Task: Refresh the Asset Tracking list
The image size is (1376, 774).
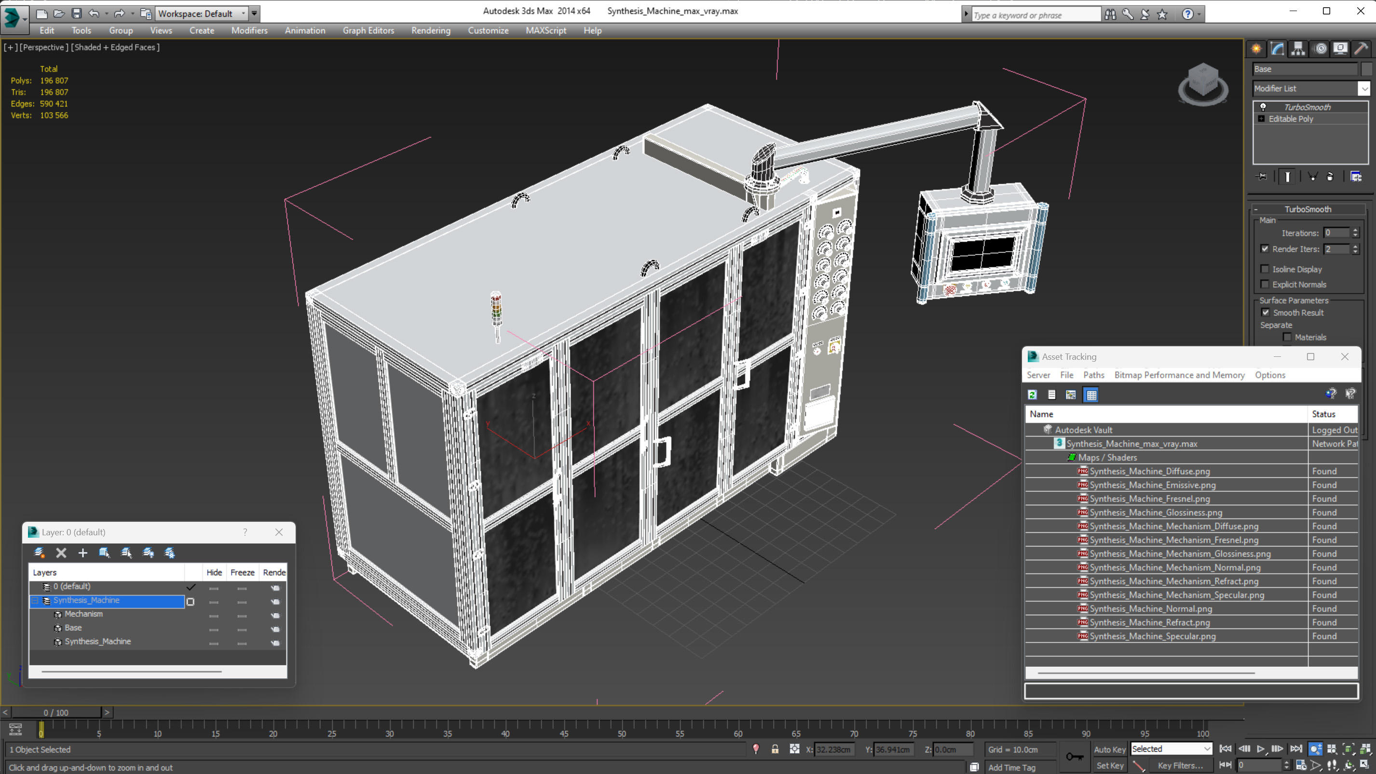Action: (1032, 395)
